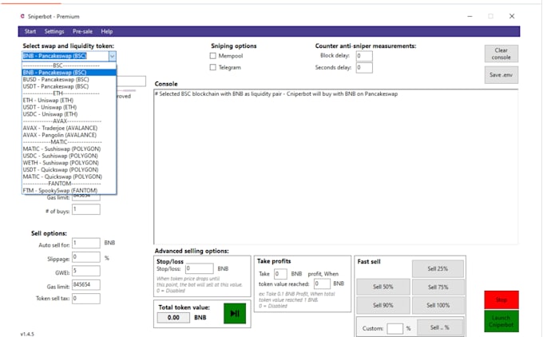Click inside the Console output area
543x337 pixels.
336,167
